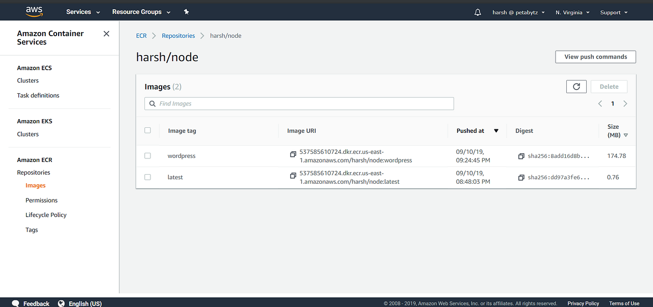This screenshot has width=653, height=307.
Task: Open notifications bell
Action: pos(478,12)
